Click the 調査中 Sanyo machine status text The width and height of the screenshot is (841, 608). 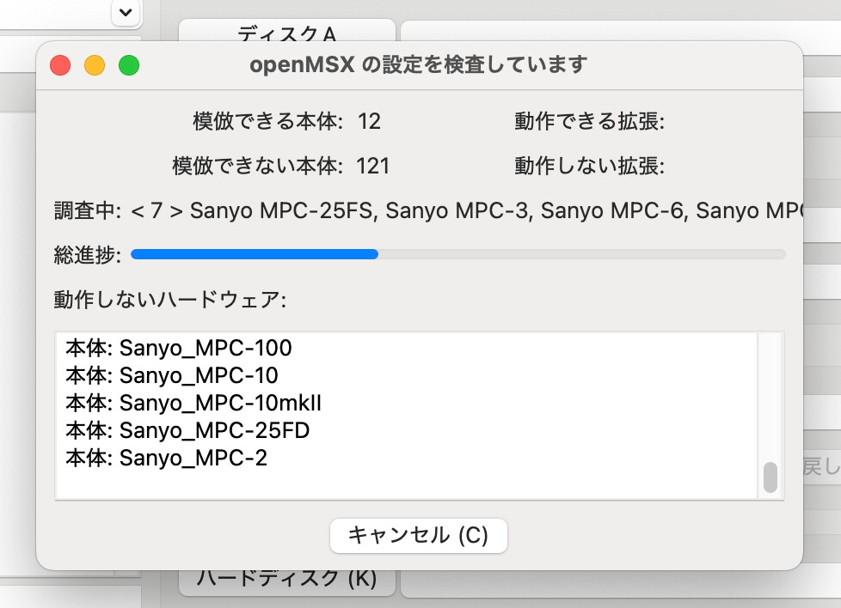point(464,211)
